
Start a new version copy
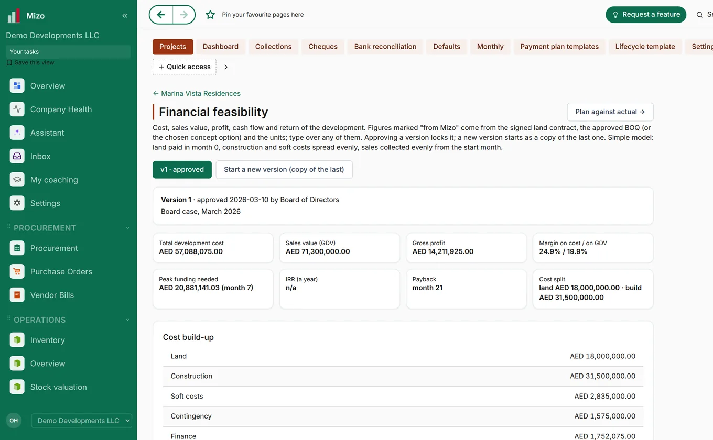(x=284, y=170)
